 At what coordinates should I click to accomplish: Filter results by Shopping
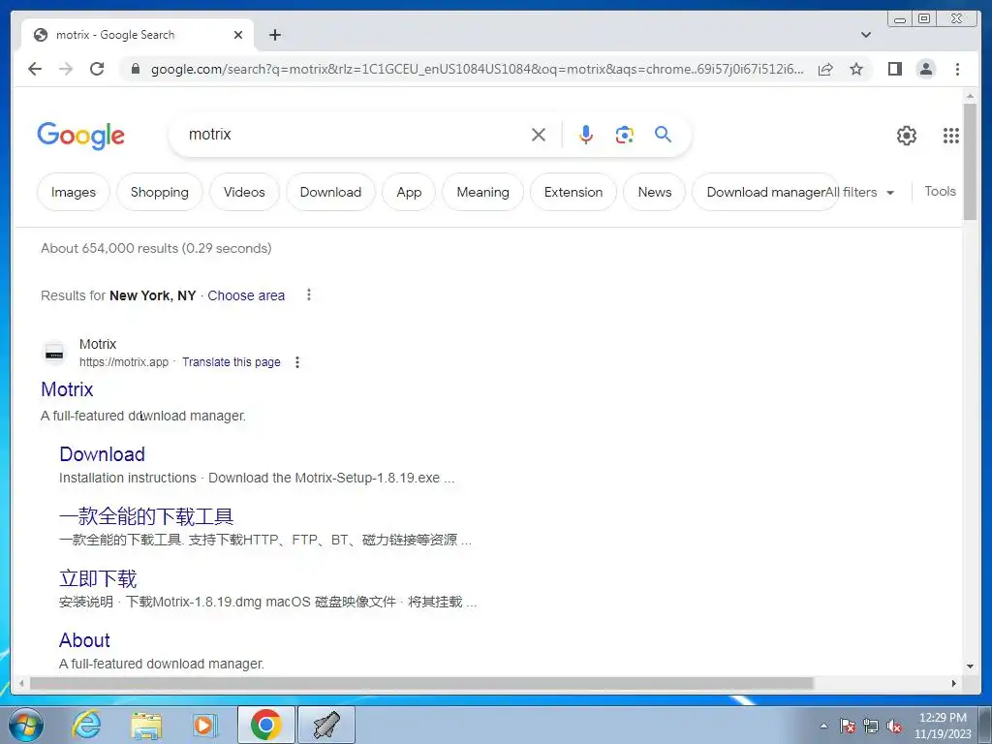(160, 192)
